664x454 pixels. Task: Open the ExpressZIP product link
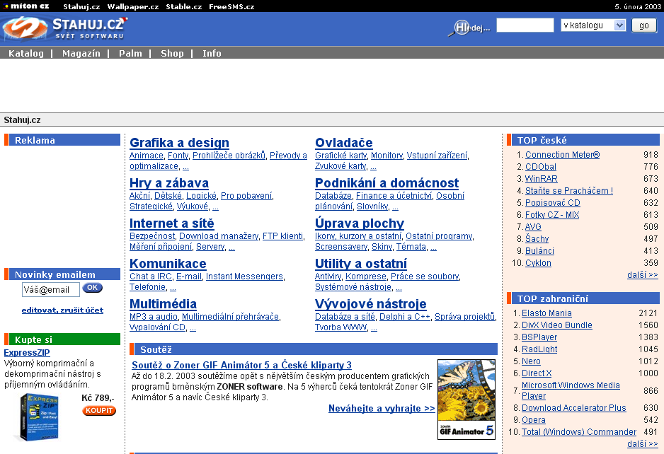tap(27, 352)
